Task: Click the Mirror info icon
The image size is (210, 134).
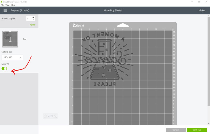Action: [8, 64]
